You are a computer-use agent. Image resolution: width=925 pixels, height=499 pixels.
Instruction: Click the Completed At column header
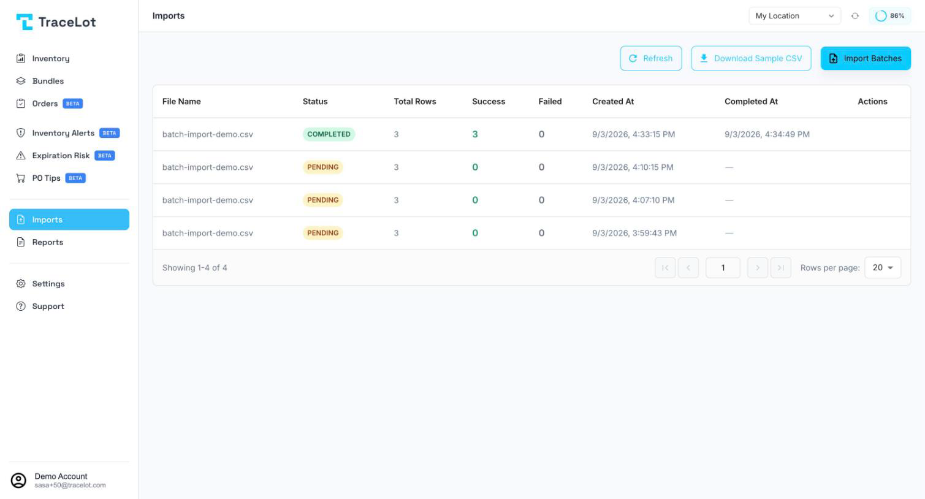point(751,102)
